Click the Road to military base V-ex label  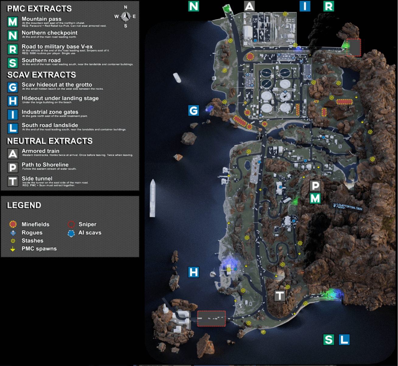[x=57, y=46]
